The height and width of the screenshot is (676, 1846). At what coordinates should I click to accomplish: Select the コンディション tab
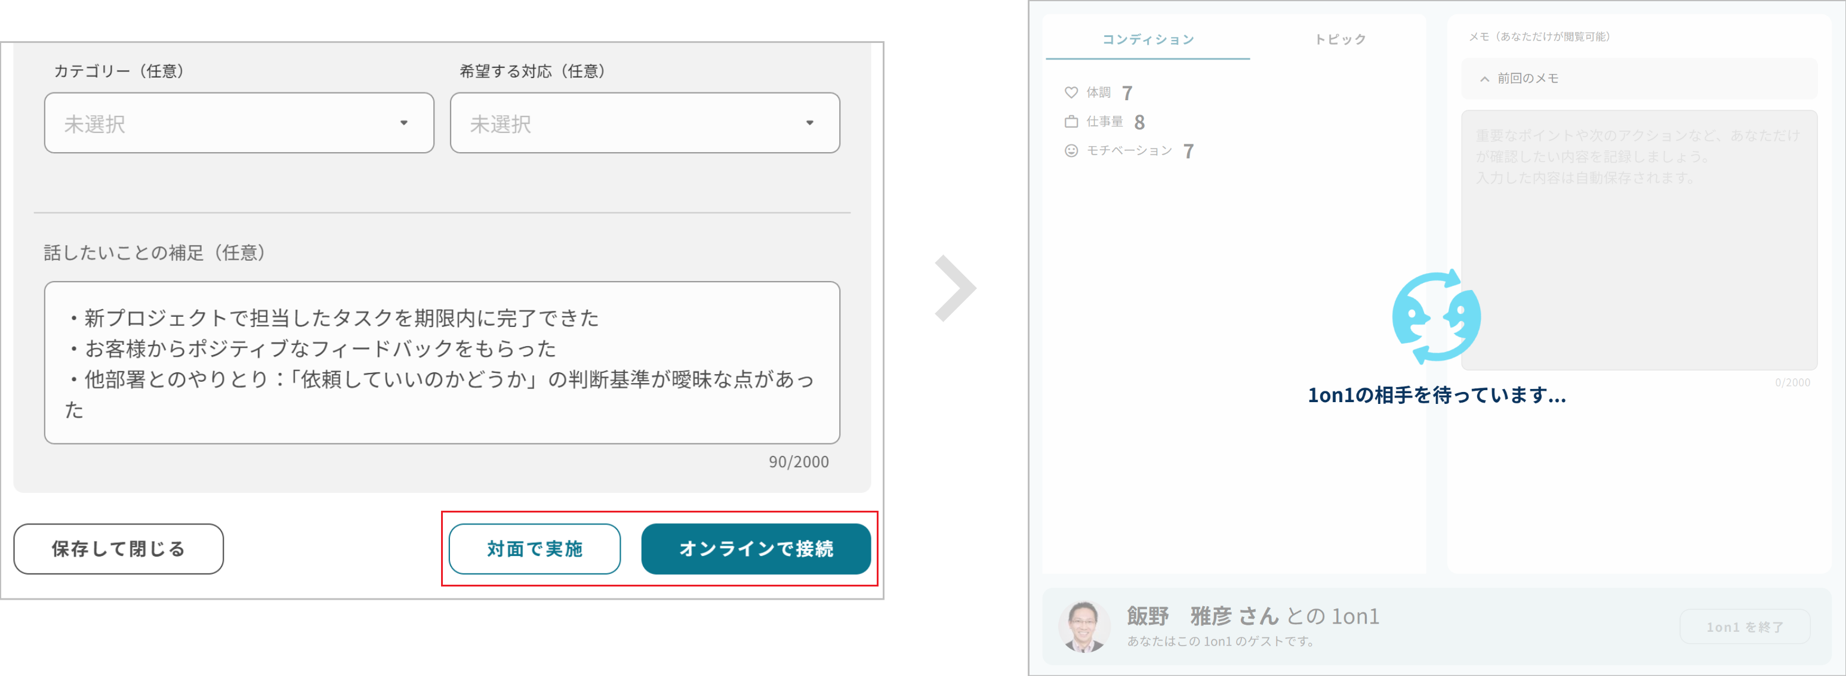click(1147, 39)
